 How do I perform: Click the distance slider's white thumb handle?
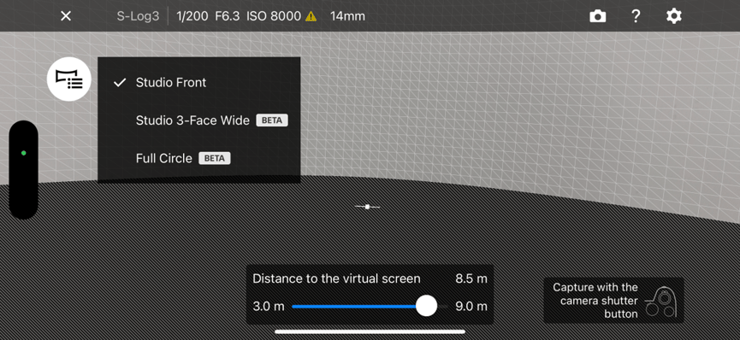[x=426, y=306]
